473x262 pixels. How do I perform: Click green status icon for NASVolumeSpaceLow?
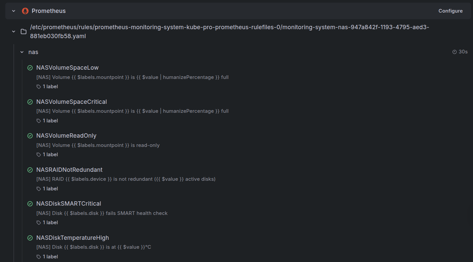pos(30,68)
